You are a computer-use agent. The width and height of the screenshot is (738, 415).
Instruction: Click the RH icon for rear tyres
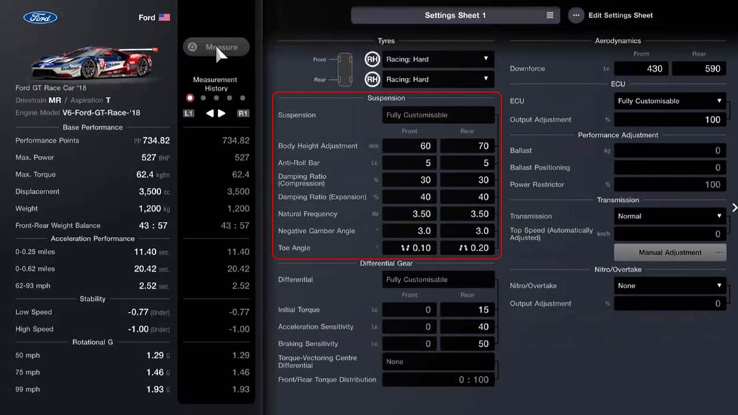coord(372,78)
